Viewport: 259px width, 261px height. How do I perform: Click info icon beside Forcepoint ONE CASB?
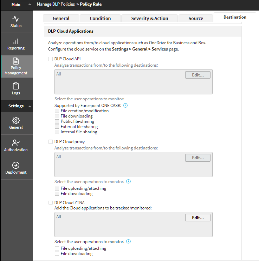[x=125, y=105]
